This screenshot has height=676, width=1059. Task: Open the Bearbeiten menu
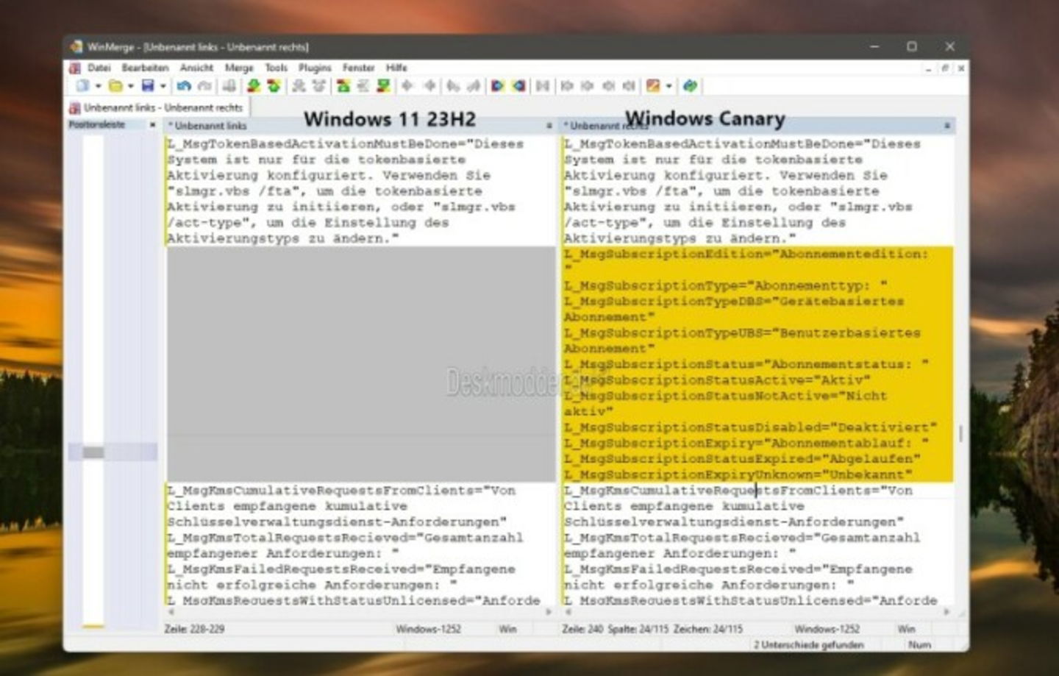pyautogui.click(x=145, y=68)
